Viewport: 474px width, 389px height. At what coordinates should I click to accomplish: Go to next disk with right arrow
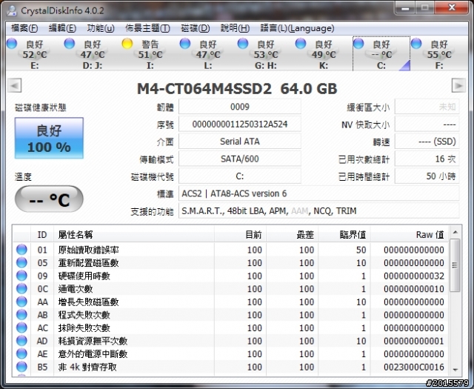(458, 86)
